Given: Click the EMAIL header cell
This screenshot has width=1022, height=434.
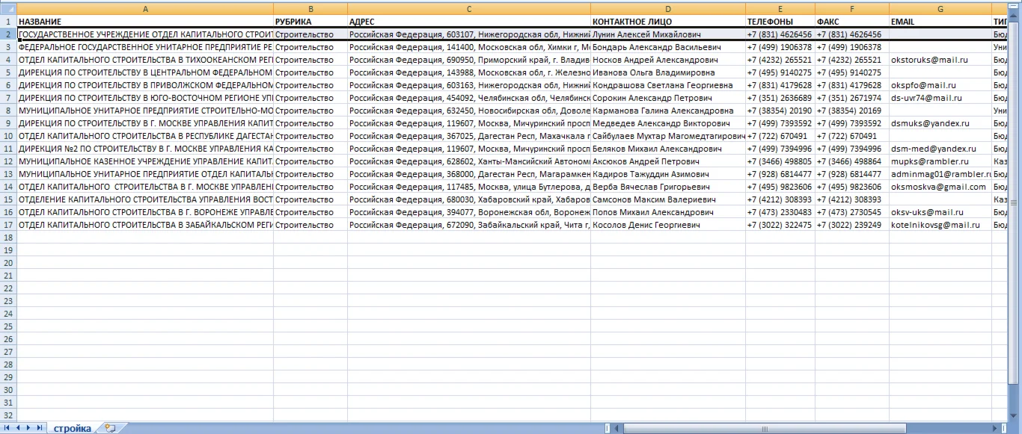Looking at the screenshot, I should tap(940, 22).
